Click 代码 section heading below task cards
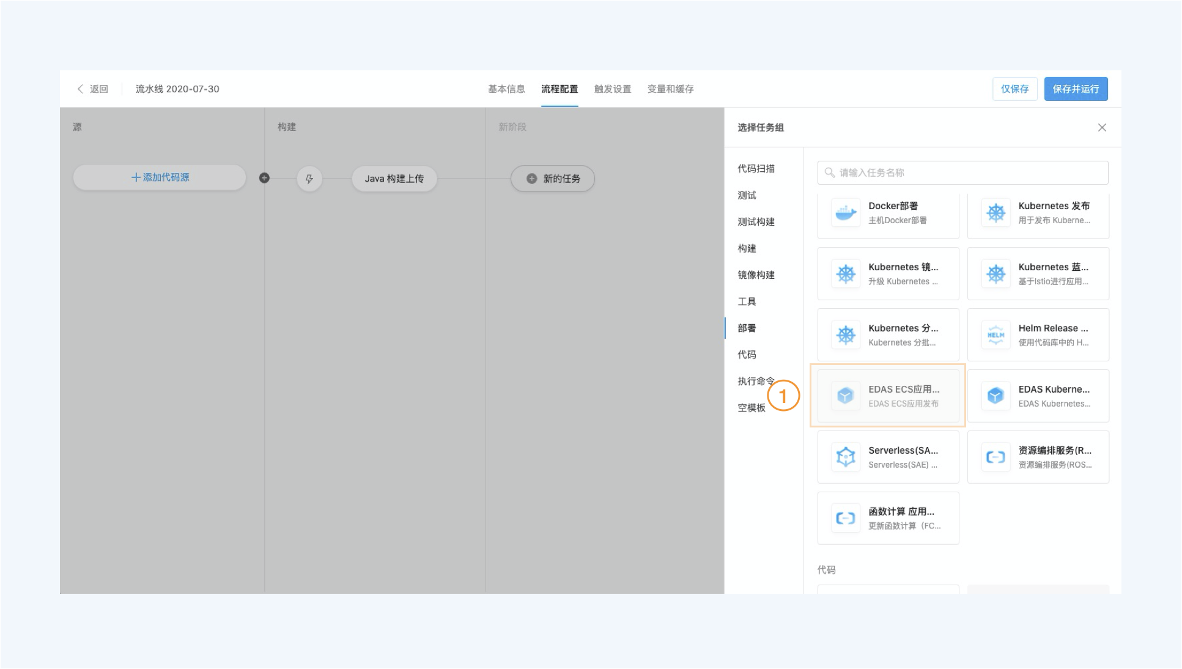 tap(826, 570)
